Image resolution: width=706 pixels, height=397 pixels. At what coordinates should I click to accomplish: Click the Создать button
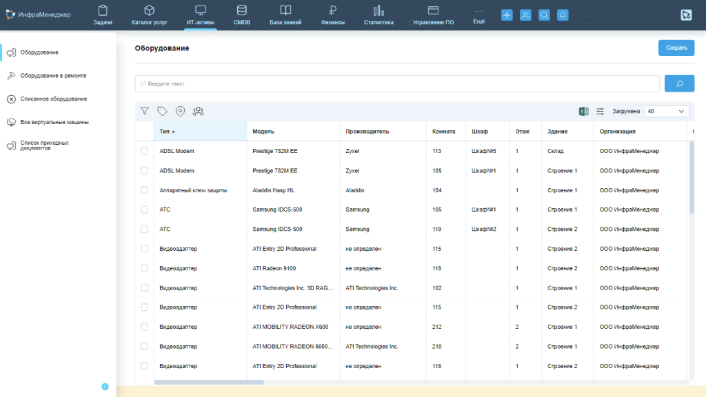[x=676, y=48]
